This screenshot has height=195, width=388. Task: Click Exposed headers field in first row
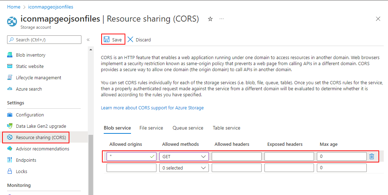[289, 156]
